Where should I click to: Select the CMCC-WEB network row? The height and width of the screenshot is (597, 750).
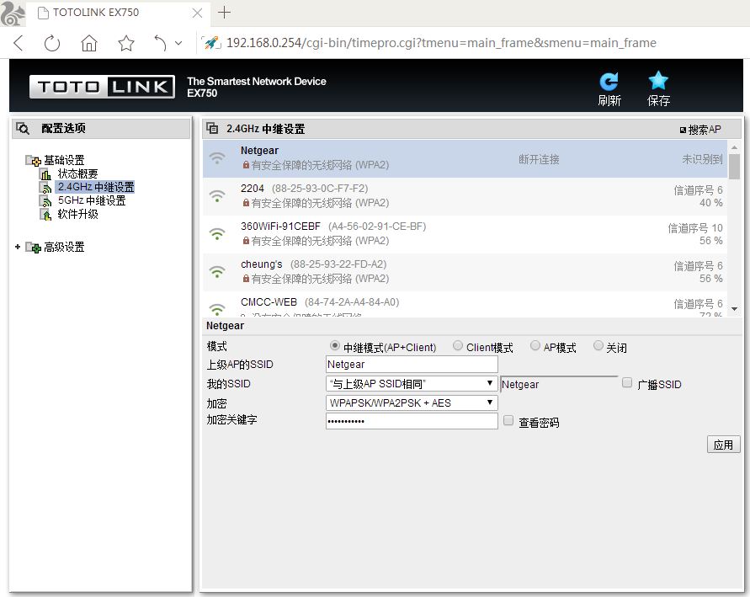[x=465, y=304]
